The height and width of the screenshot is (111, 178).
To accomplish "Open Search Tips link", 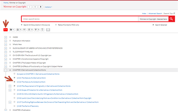I will tap(169, 14).
